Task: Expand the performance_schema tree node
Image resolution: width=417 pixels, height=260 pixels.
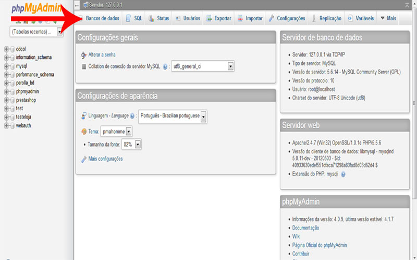Action: click(x=6, y=75)
